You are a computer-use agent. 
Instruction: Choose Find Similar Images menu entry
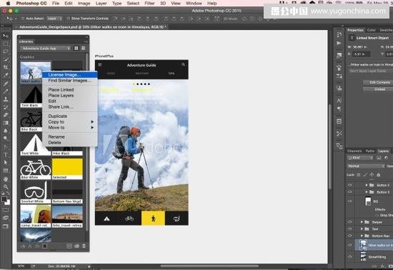(70, 81)
